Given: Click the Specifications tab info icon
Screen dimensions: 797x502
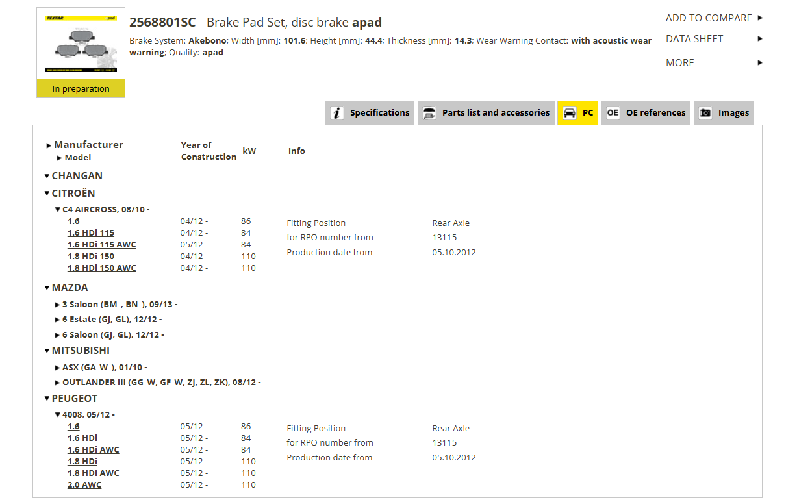Looking at the screenshot, I should 336,113.
